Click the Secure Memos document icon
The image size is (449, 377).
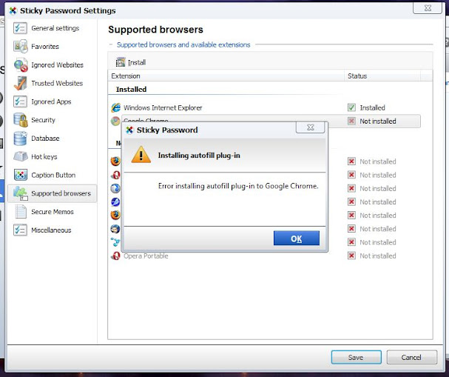[x=20, y=212]
